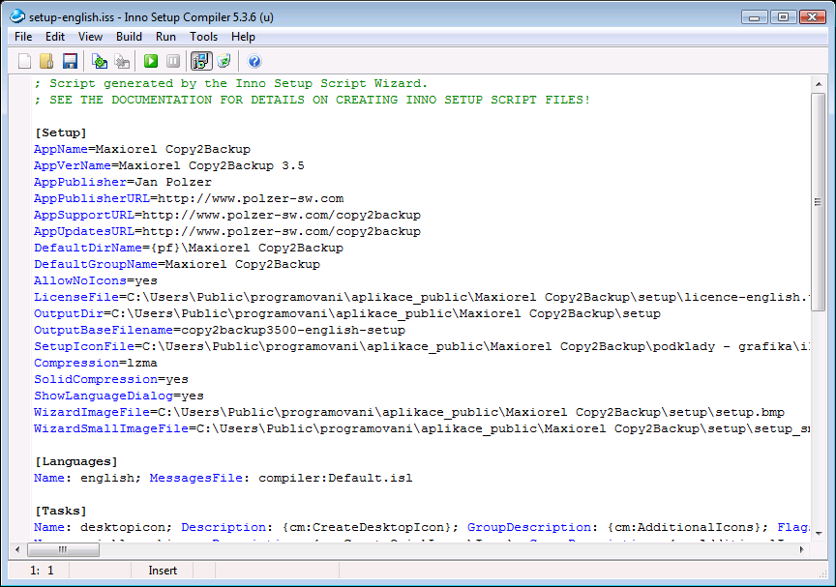Click the line starting with "AppSupportURL"

[x=227, y=216]
